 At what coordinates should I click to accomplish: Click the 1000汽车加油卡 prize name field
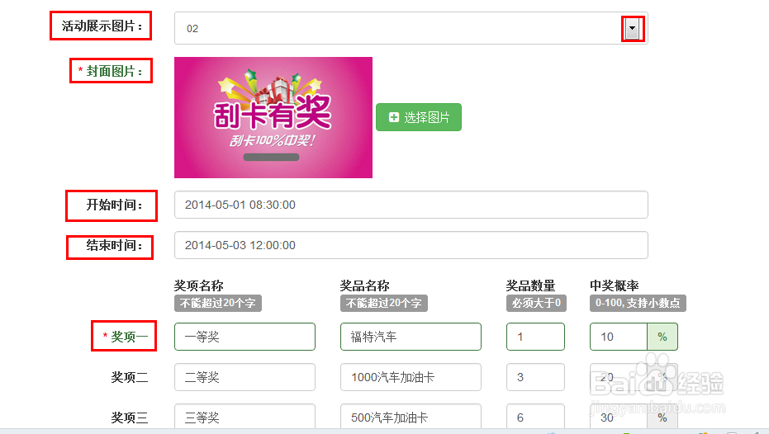[x=411, y=377]
